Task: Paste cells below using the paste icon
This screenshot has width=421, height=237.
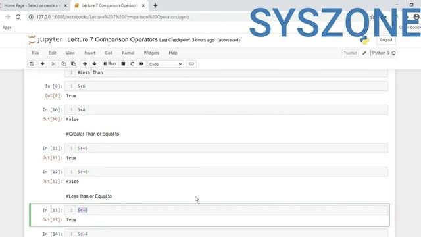Action: click(73, 64)
